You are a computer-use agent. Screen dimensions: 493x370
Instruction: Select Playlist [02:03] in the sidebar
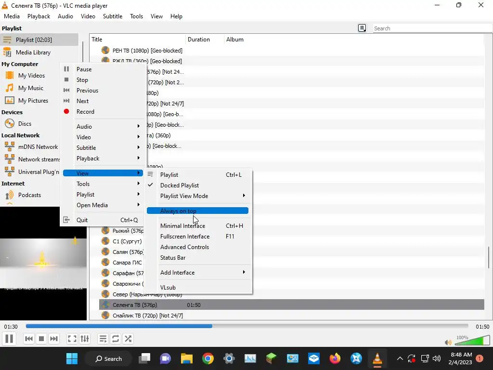(x=39, y=40)
